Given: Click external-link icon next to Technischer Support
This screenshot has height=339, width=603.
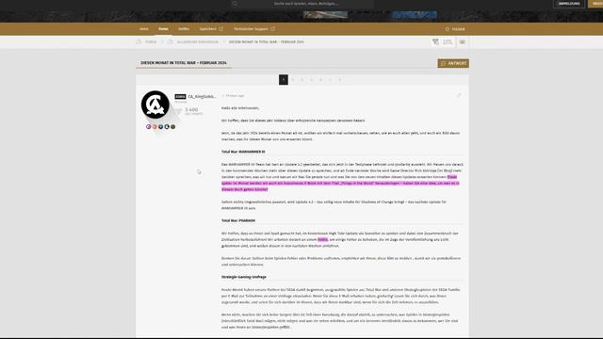Looking at the screenshot, I should 272,29.
